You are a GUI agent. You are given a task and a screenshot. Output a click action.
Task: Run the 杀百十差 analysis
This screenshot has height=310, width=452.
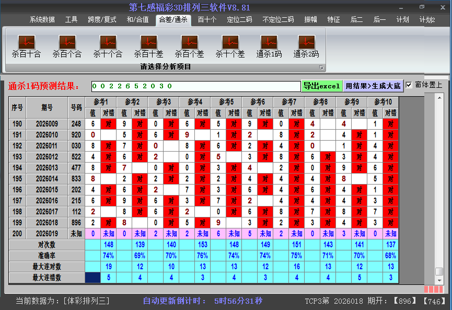[x=148, y=43]
